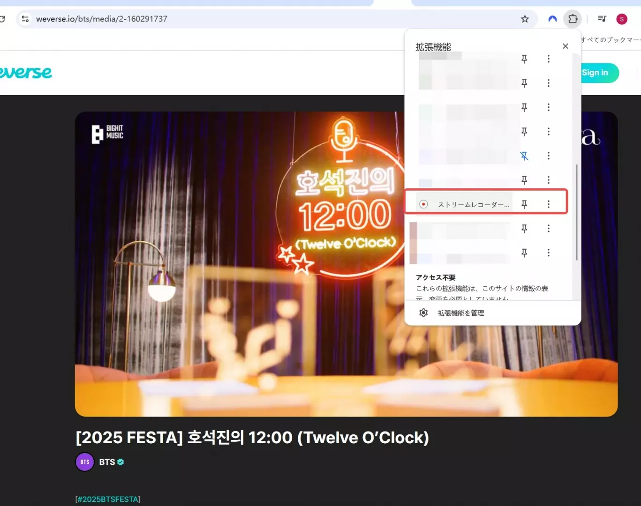Screen dimensions: 641x506
Task: Select the アクセス不要 heading text
Action: click(436, 277)
